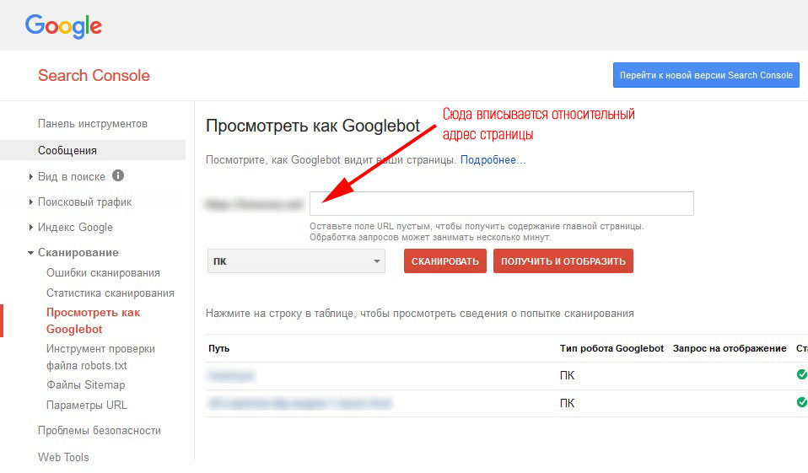Open info icon next to Вид в поиске

click(118, 175)
